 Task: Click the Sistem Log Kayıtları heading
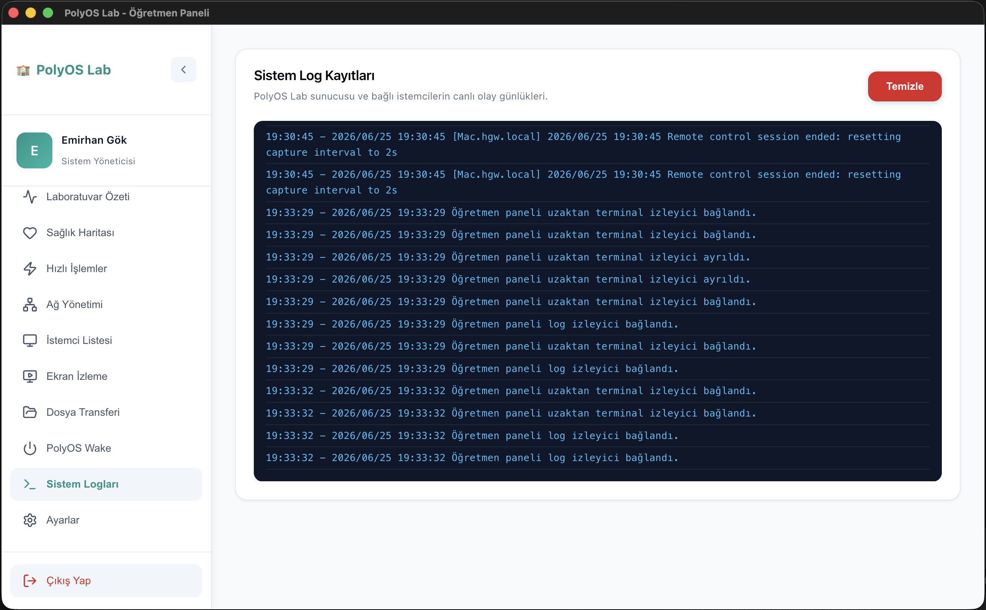pos(314,76)
